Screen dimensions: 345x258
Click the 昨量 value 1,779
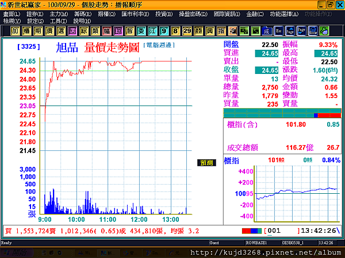(x=270, y=96)
